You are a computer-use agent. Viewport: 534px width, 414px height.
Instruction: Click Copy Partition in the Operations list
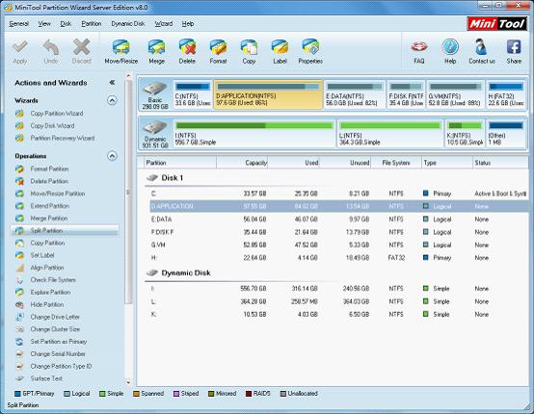tap(47, 243)
